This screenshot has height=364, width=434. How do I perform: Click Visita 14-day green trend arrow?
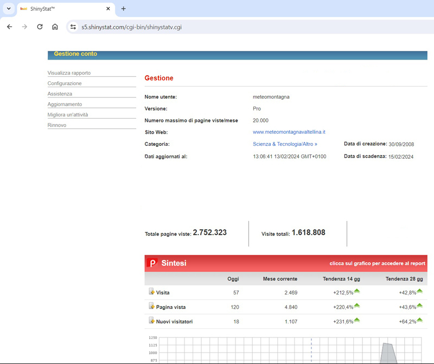pyautogui.click(x=357, y=291)
